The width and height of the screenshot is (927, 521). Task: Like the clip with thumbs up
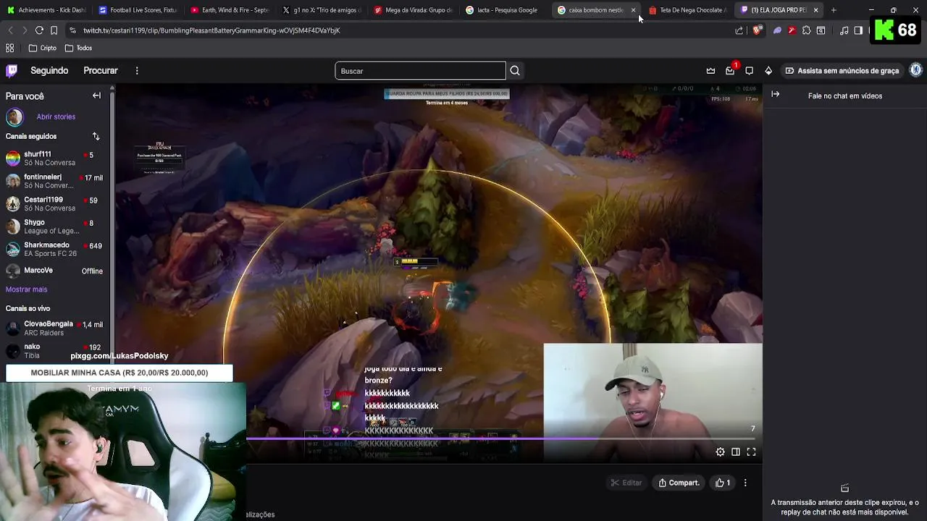pyautogui.click(x=723, y=483)
